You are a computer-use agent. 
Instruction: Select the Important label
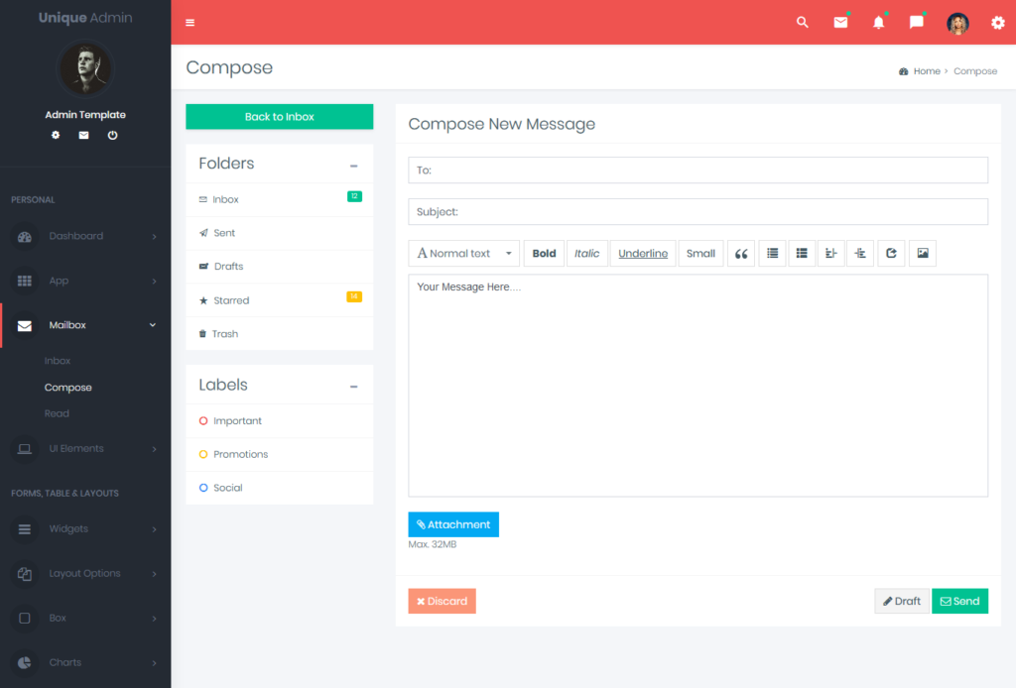237,420
